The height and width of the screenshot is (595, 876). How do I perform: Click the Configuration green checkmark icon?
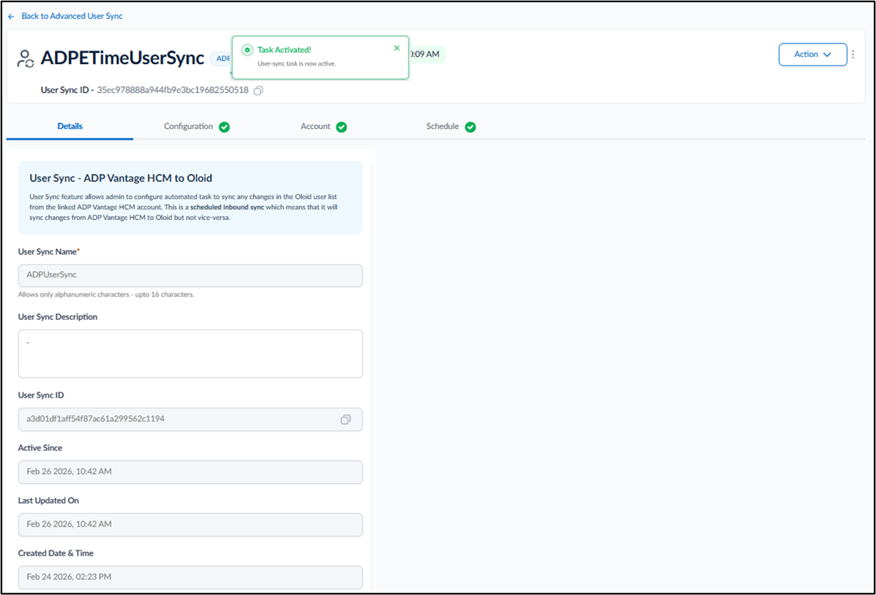tap(224, 127)
